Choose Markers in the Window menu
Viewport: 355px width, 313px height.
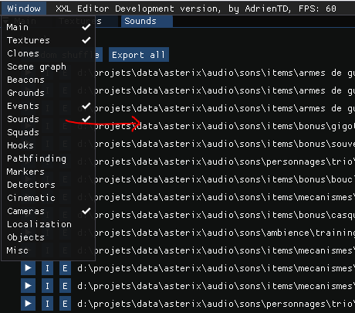tap(49, 172)
